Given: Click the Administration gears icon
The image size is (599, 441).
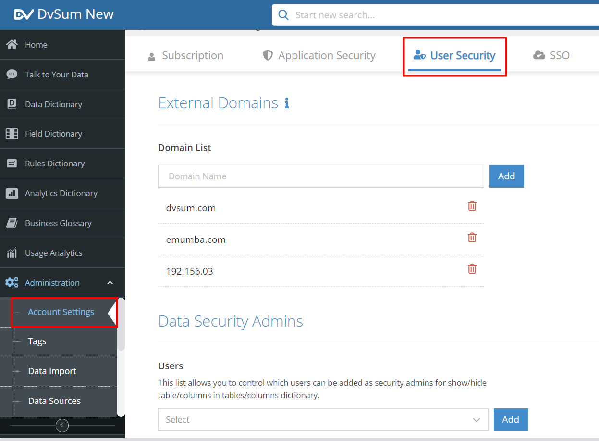Looking at the screenshot, I should click(x=12, y=283).
